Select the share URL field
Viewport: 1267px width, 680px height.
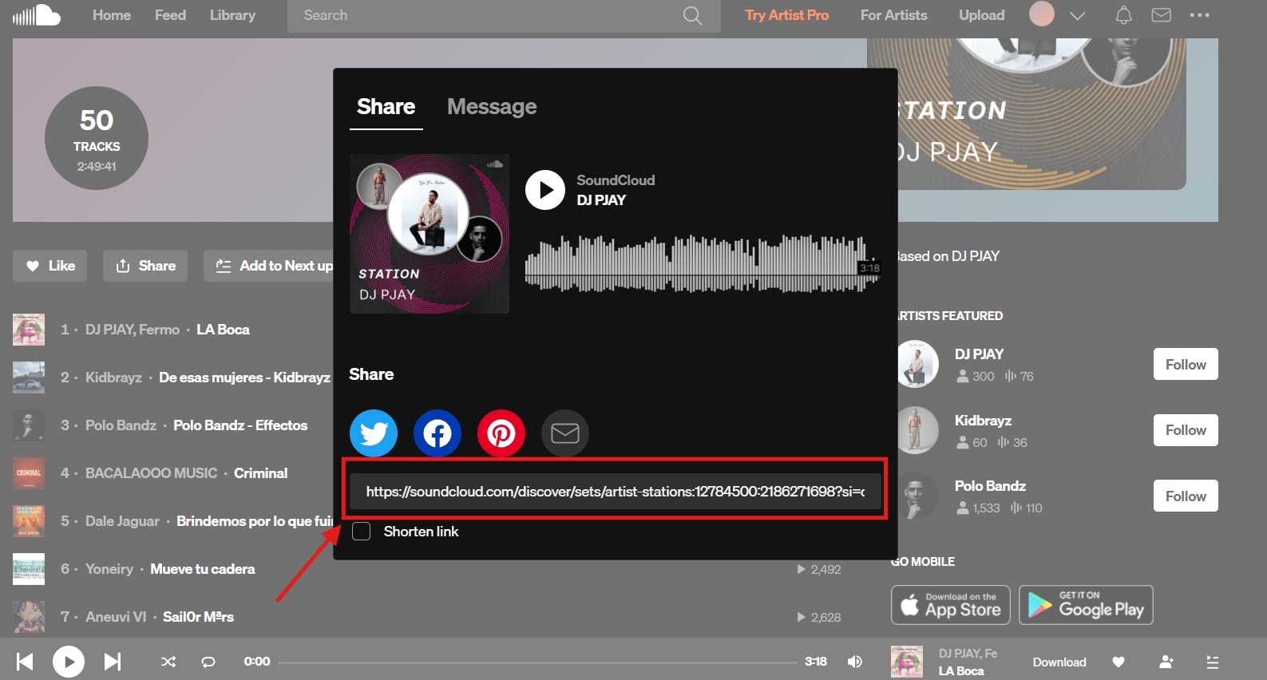[x=616, y=492]
